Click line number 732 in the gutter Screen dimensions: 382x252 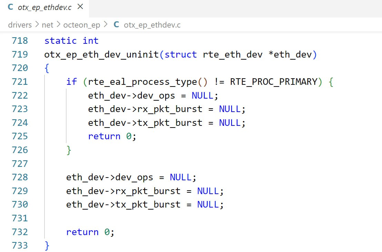coord(20,232)
